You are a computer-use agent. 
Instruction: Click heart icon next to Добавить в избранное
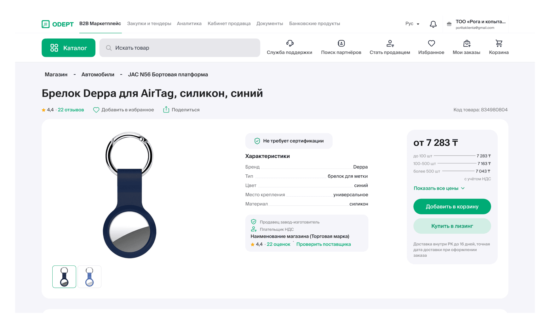(x=96, y=110)
